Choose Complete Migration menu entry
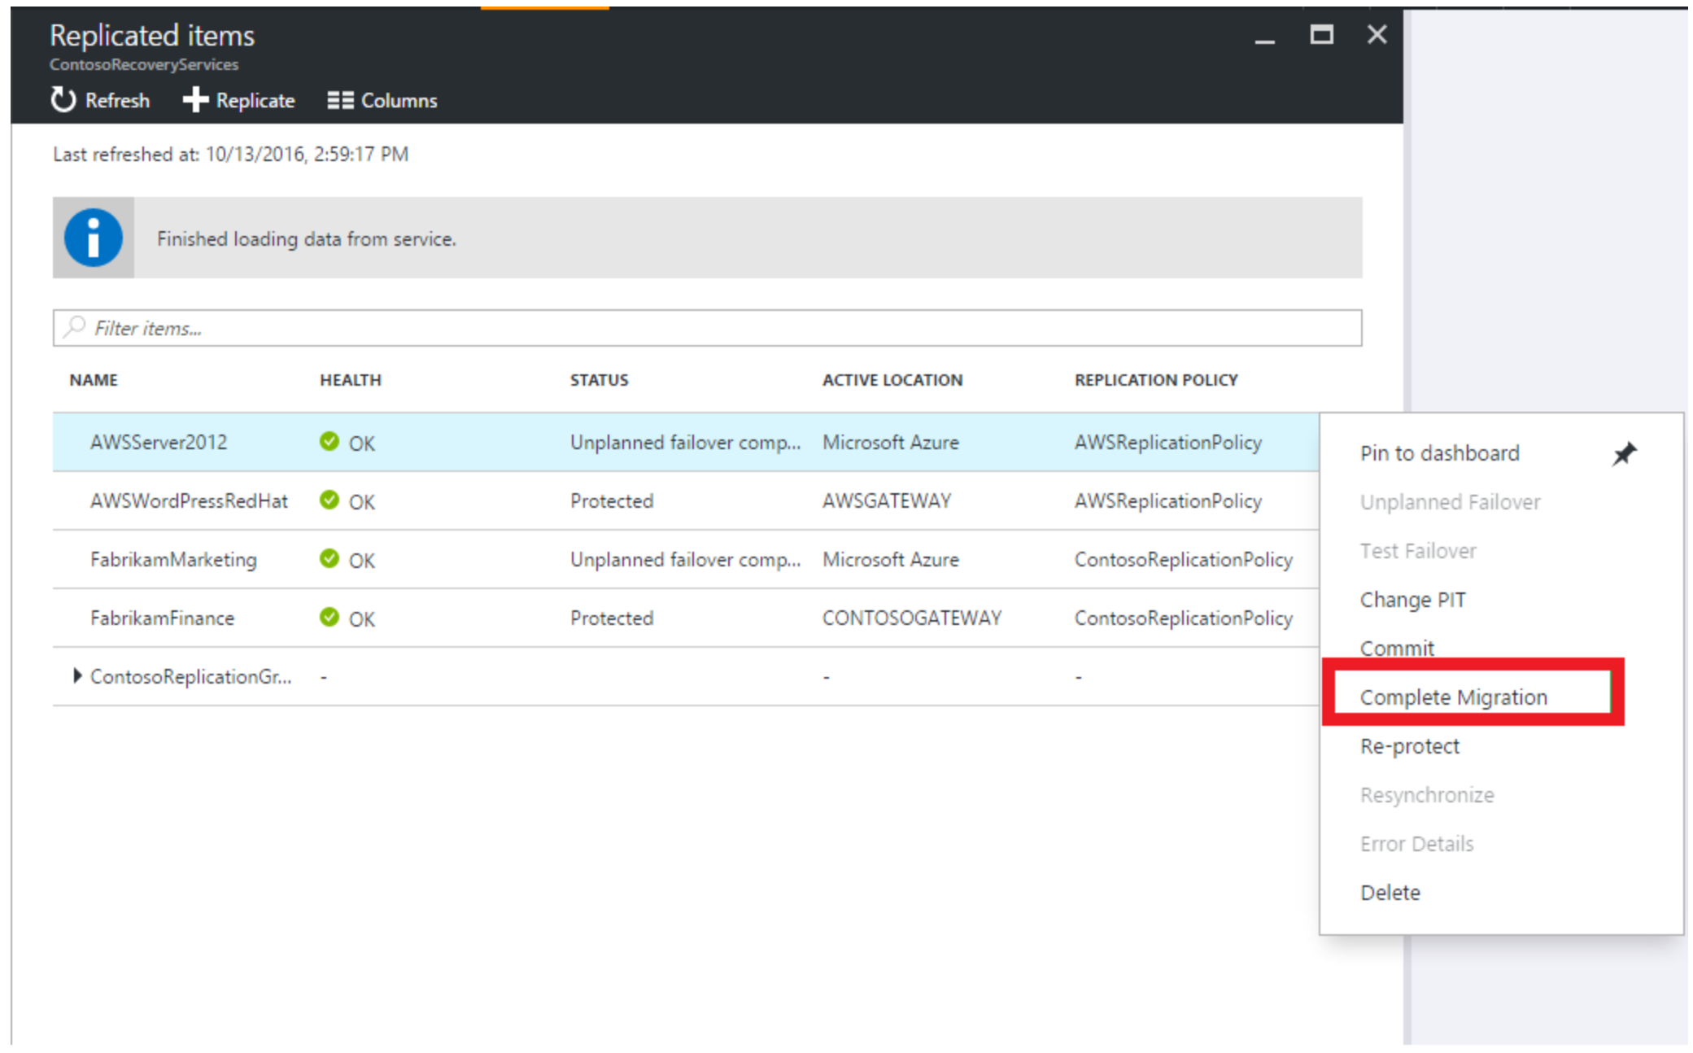The height and width of the screenshot is (1053, 1693). point(1454,697)
